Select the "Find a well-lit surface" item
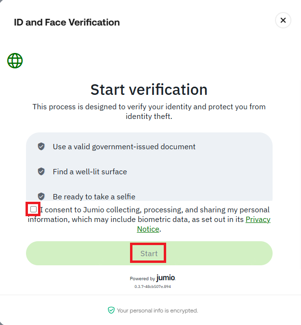The image size is (301, 325). pos(90,171)
